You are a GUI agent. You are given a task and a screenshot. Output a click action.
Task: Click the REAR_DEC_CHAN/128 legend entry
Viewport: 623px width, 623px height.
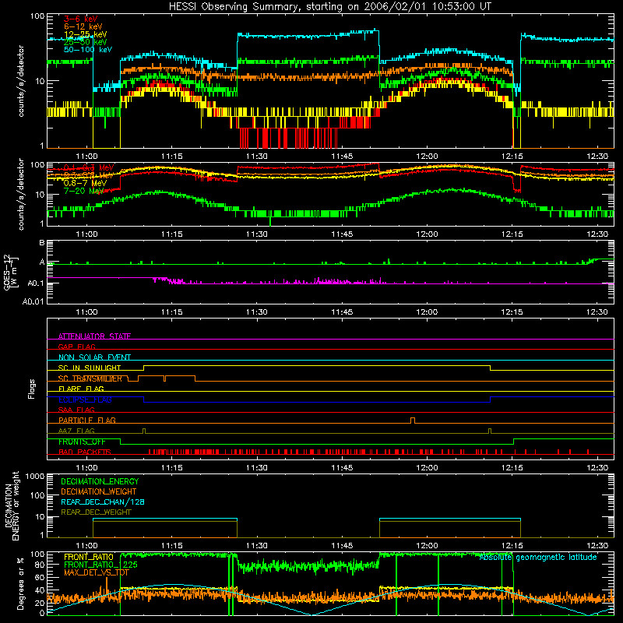(x=103, y=502)
